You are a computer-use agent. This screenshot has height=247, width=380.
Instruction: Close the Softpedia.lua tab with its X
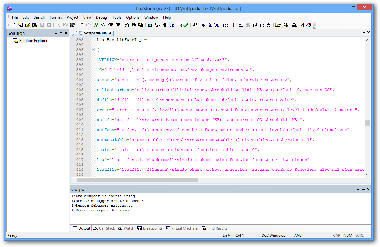pos(110,33)
